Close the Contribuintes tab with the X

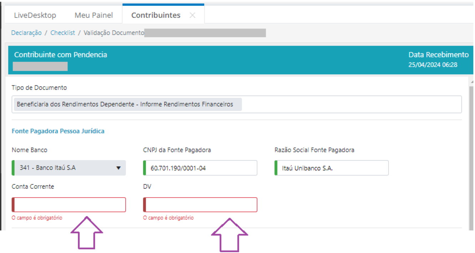[192, 15]
